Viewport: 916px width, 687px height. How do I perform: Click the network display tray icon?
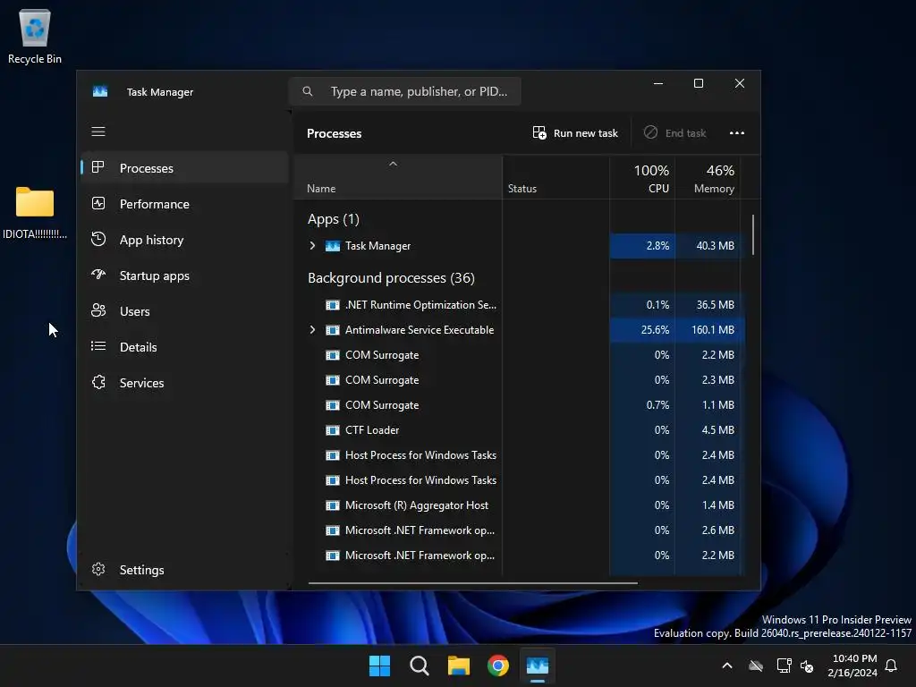pos(784,666)
